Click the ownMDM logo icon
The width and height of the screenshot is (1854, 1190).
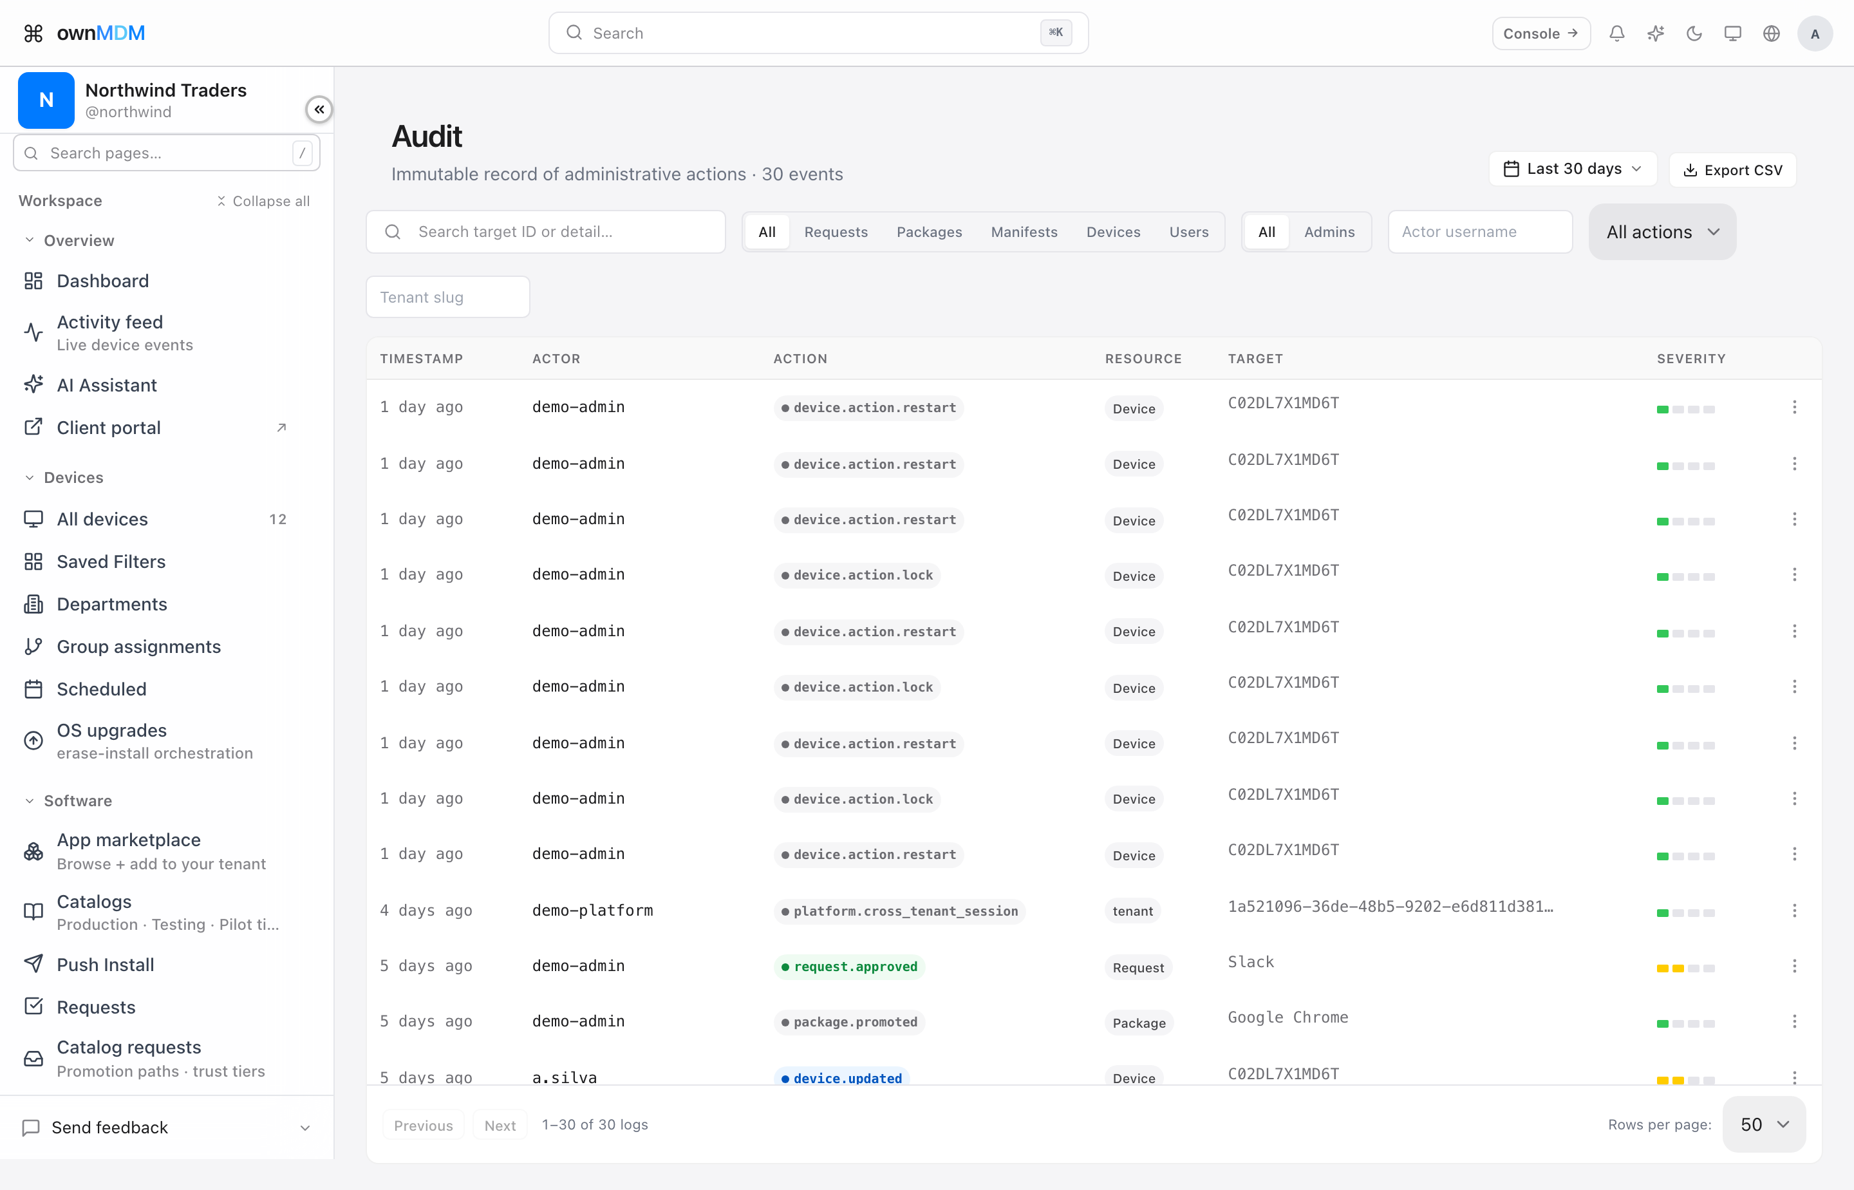pos(33,33)
